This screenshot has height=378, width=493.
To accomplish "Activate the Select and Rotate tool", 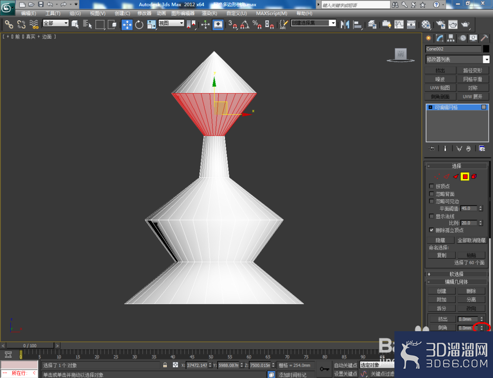I will click(139, 25).
